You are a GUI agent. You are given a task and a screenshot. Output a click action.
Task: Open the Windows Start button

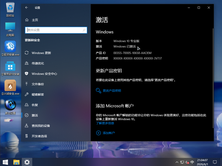click(x=5, y=162)
